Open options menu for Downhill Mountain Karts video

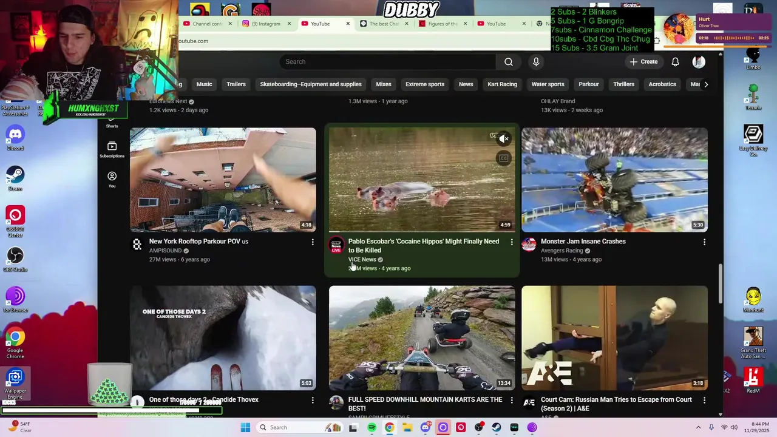(512, 401)
